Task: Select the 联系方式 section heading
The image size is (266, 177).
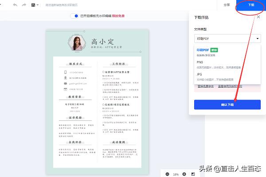Action: click(x=75, y=64)
